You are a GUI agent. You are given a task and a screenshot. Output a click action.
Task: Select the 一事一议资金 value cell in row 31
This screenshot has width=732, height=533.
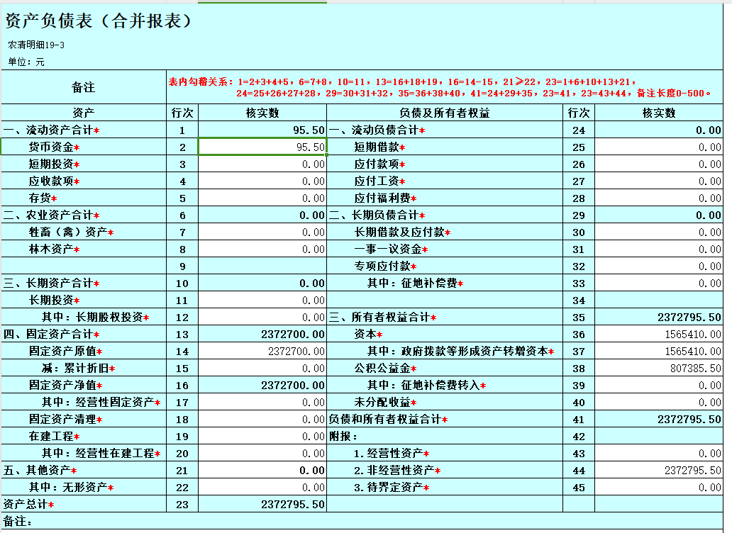(659, 249)
